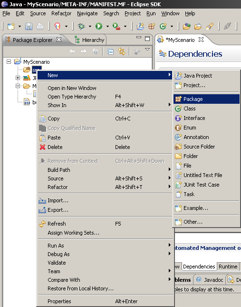Click Export... in the context menu
Image resolution: width=241 pixels, height=307 pixels.
(x=105, y=210)
